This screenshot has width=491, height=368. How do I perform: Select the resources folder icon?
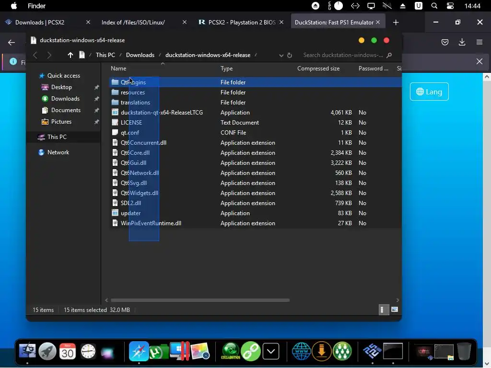[115, 92]
